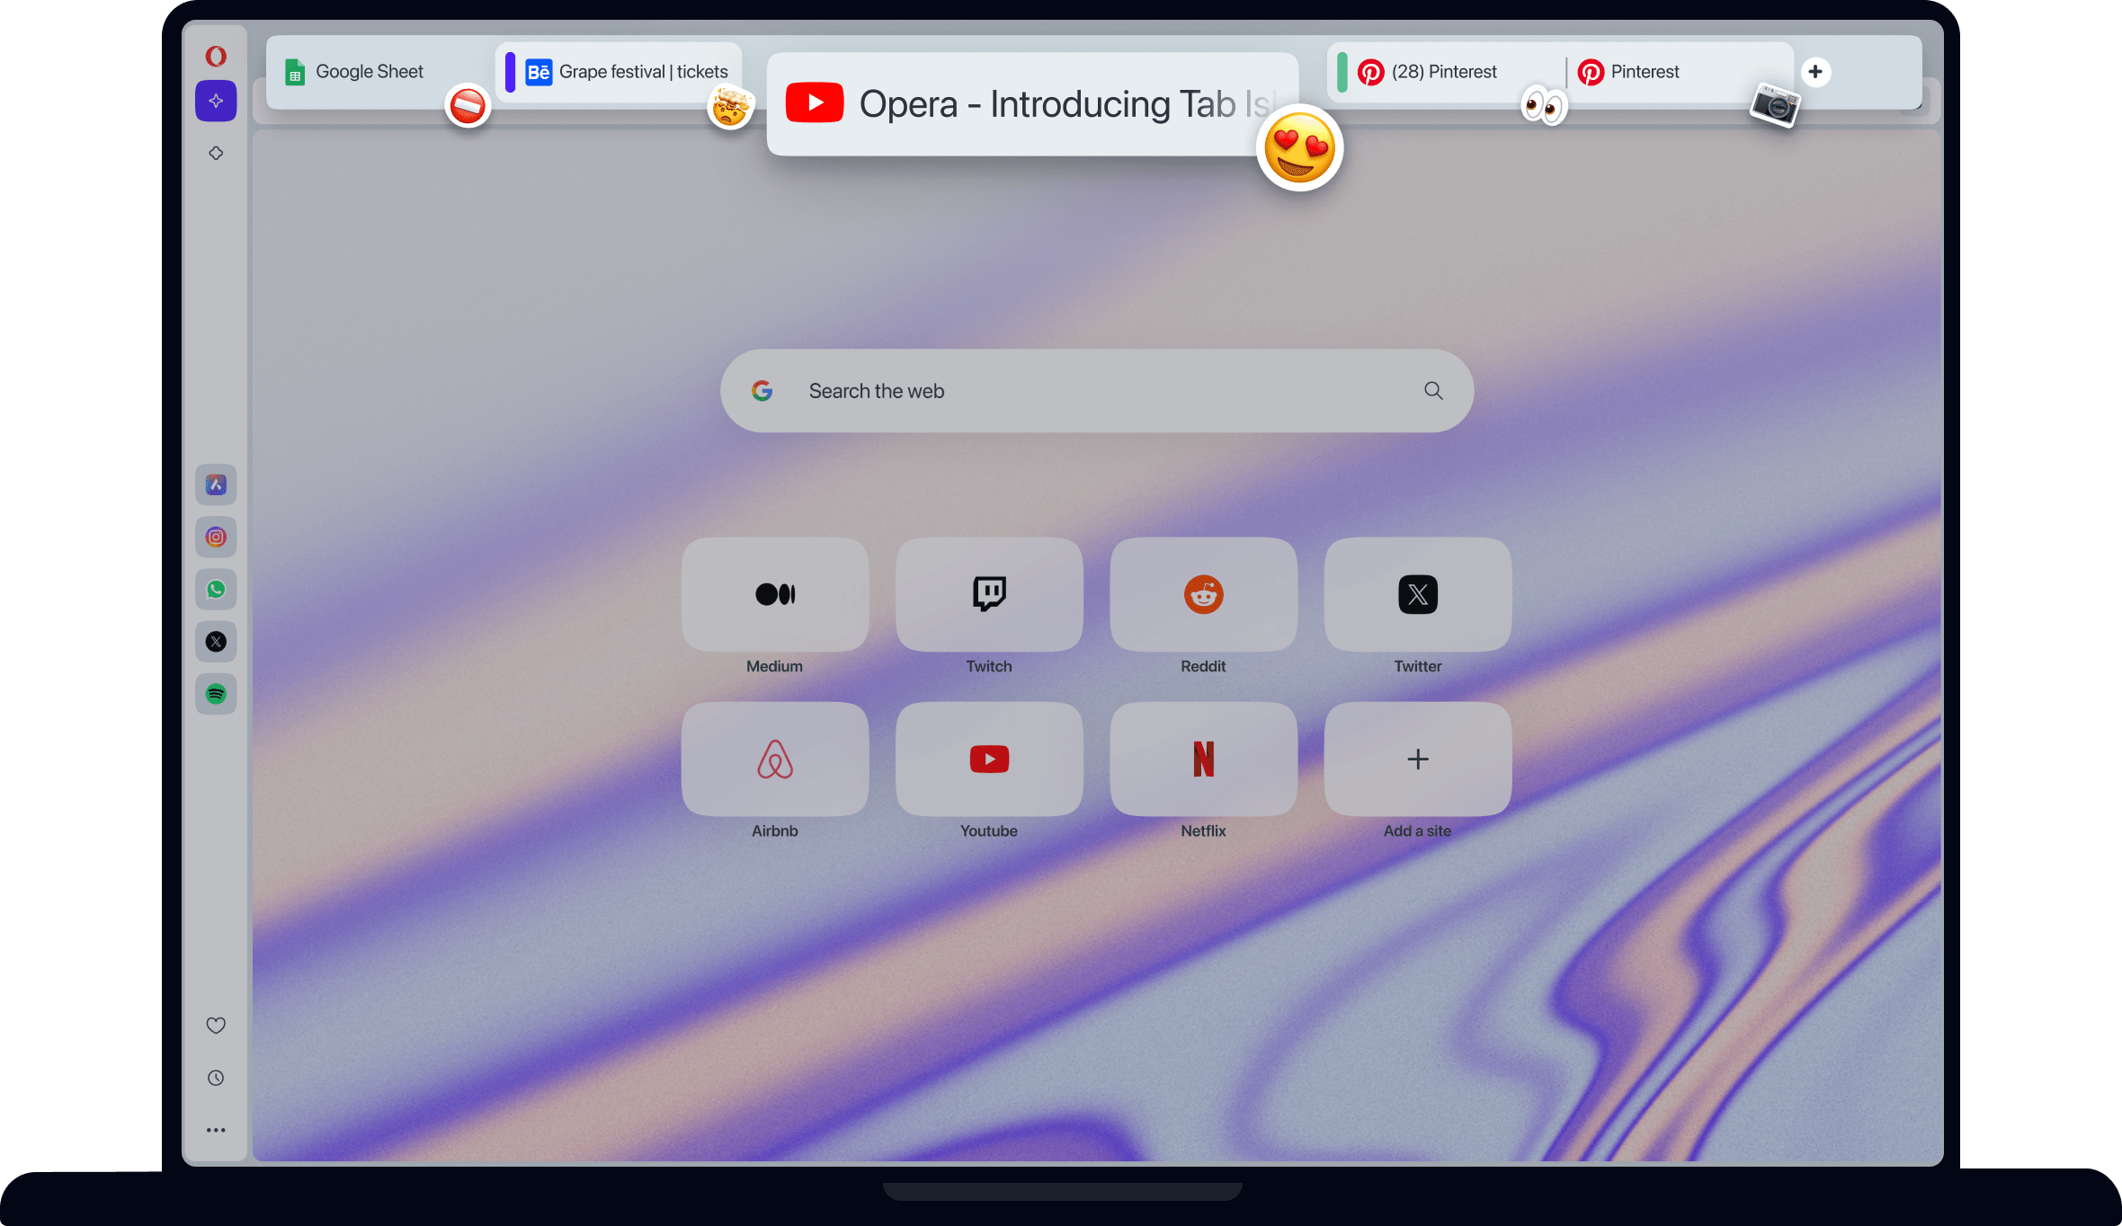Open WhatsApp from the sidebar
Image resolution: width=2122 pixels, height=1226 pixels.
pos(216,588)
